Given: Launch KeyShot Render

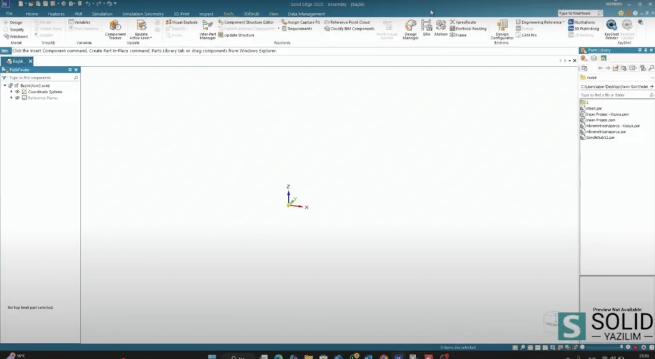Looking at the screenshot, I should (x=611, y=29).
